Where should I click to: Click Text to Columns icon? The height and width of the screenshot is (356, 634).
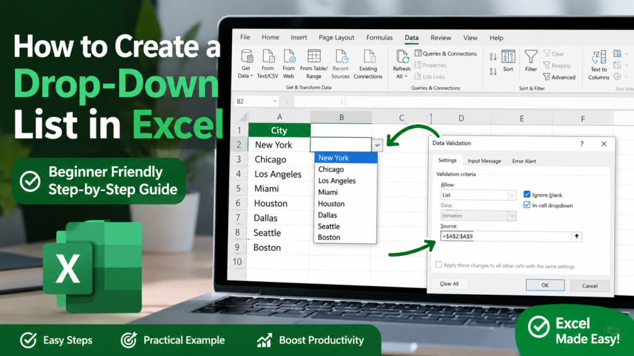point(599,57)
